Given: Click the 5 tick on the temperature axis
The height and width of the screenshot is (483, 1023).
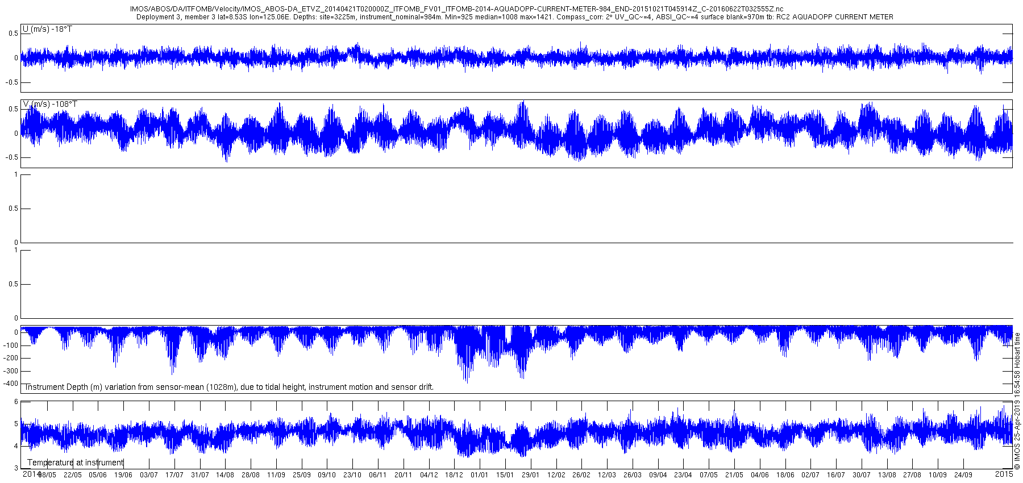Looking at the screenshot, I should pyautogui.click(x=16, y=424).
